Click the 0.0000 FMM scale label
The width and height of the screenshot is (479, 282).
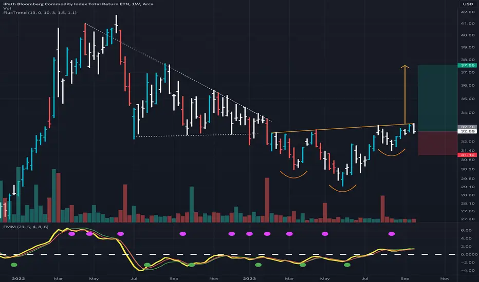[469, 254]
